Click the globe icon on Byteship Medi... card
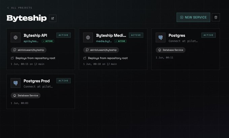The image size is (229, 138). [x=88, y=37]
